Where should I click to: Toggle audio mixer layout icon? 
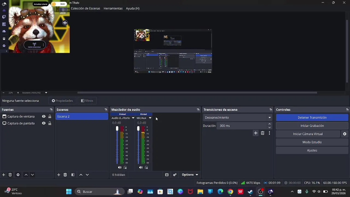[x=167, y=175]
